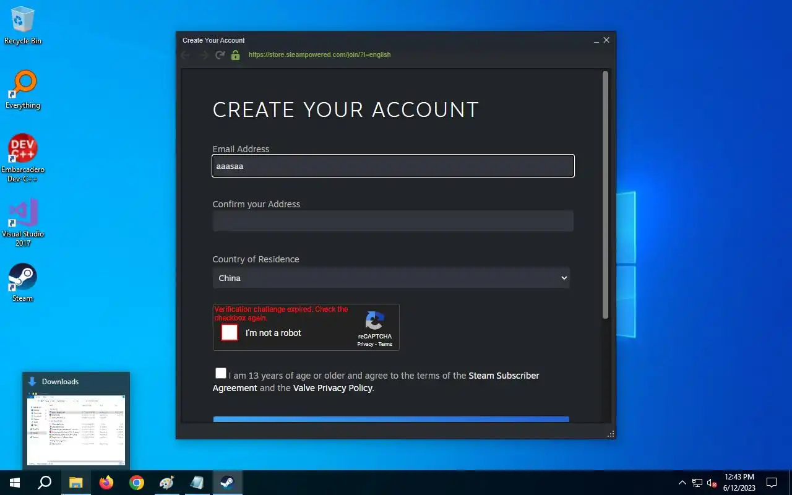Open the reCAPTCHA Privacy link

pyautogui.click(x=365, y=344)
